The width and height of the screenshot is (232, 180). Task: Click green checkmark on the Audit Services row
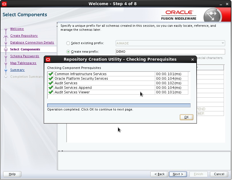tap(51, 83)
